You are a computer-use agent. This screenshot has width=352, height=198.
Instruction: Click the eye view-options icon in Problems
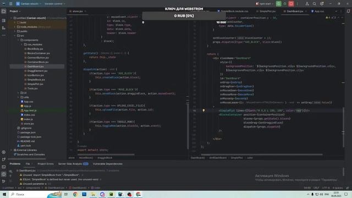tap(11, 171)
